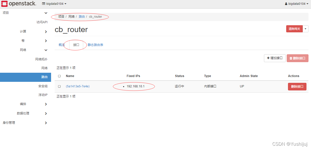Tick the checkbox for row 5a1413e5-7e4e
The width and height of the screenshot is (311, 149).
coord(59,86)
